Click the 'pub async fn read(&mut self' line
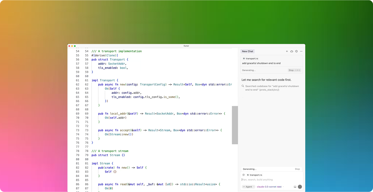The height and width of the screenshot is (192, 373). pos(159,184)
